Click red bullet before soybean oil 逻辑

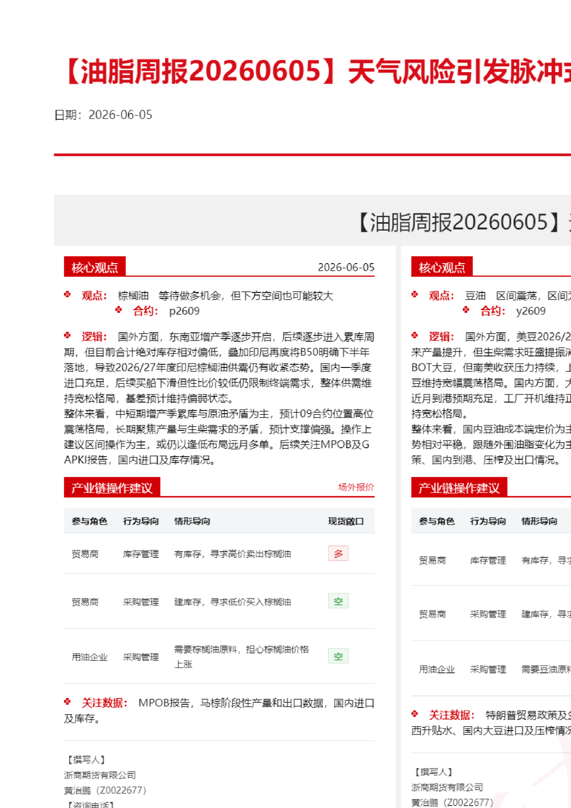(415, 335)
